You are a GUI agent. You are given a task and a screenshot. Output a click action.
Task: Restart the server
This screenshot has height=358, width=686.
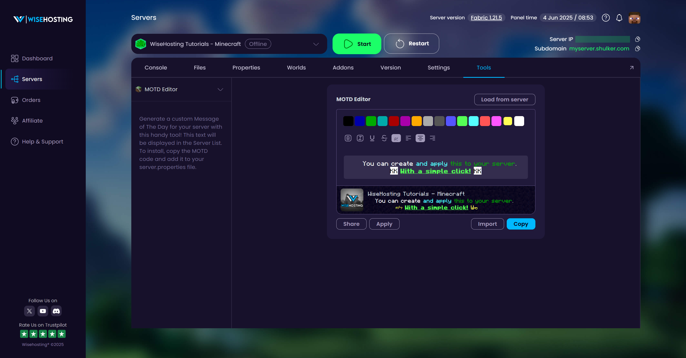click(x=411, y=43)
